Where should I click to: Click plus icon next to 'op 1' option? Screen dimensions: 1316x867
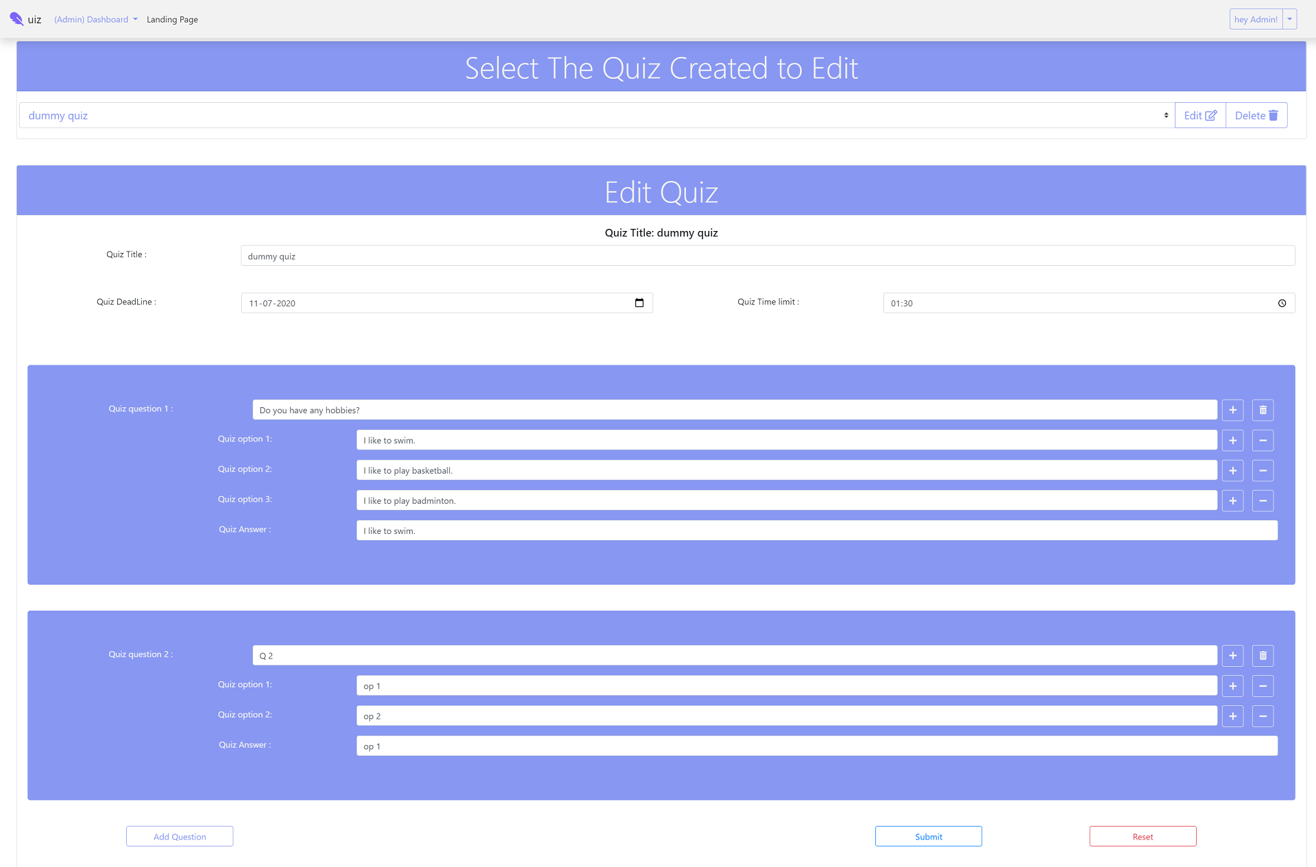[1232, 685]
